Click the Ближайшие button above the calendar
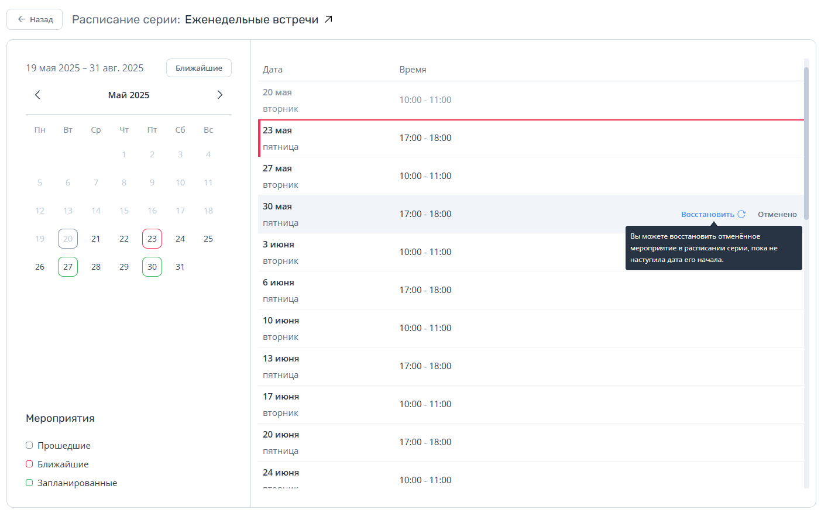 (199, 68)
